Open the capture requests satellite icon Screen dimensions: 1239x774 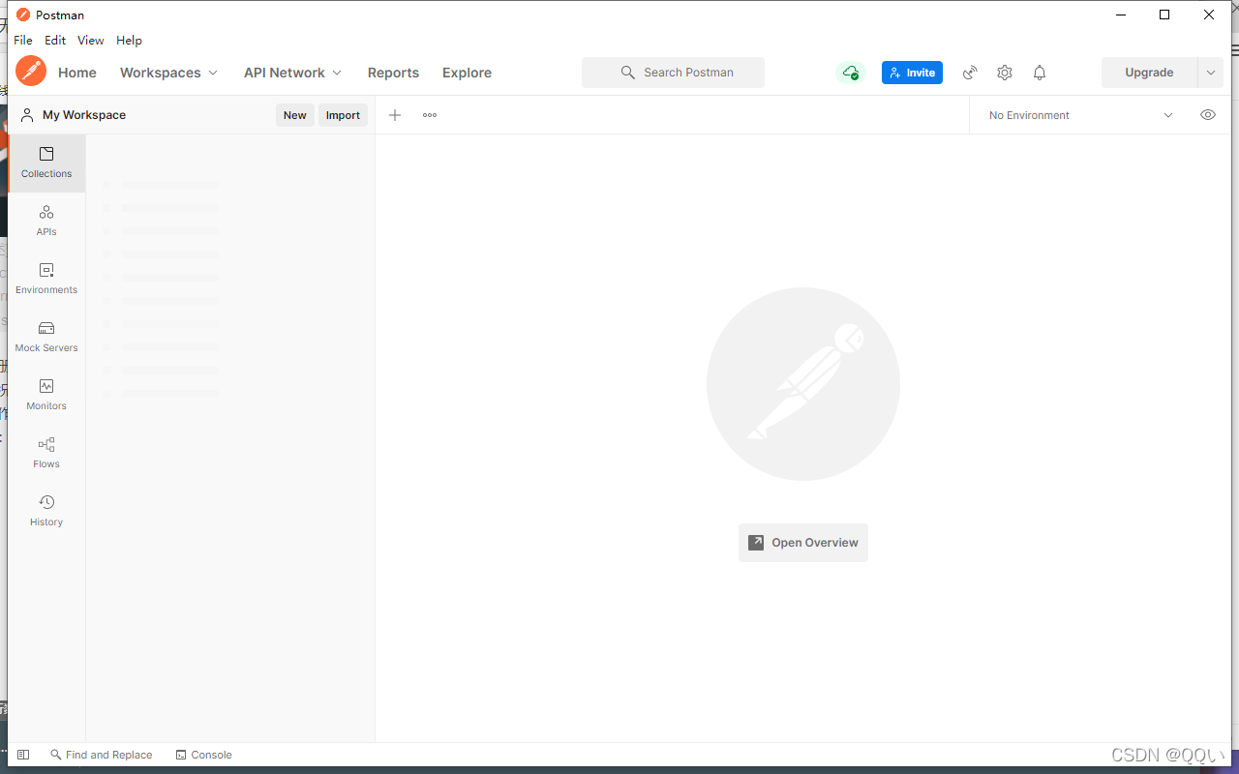point(970,73)
